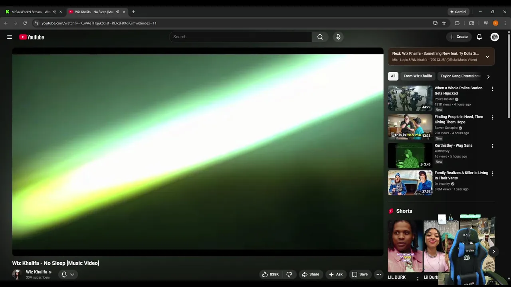
Task: Toggle channel notification bell for Wiz Khalifa
Action: click(64, 274)
